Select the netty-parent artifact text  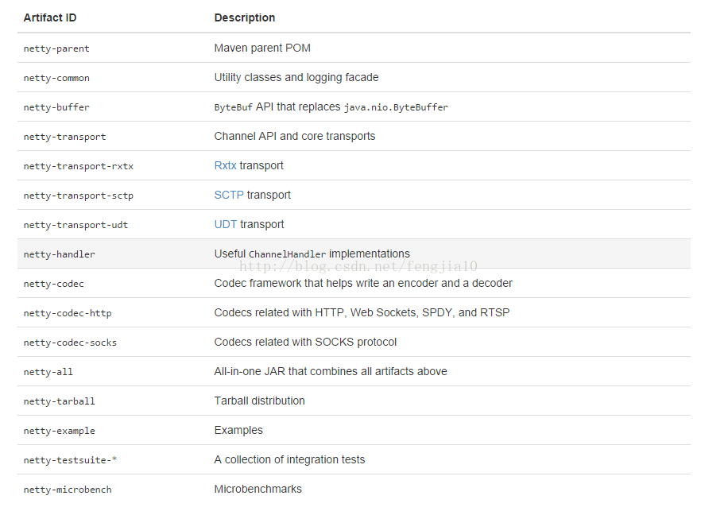pos(56,48)
